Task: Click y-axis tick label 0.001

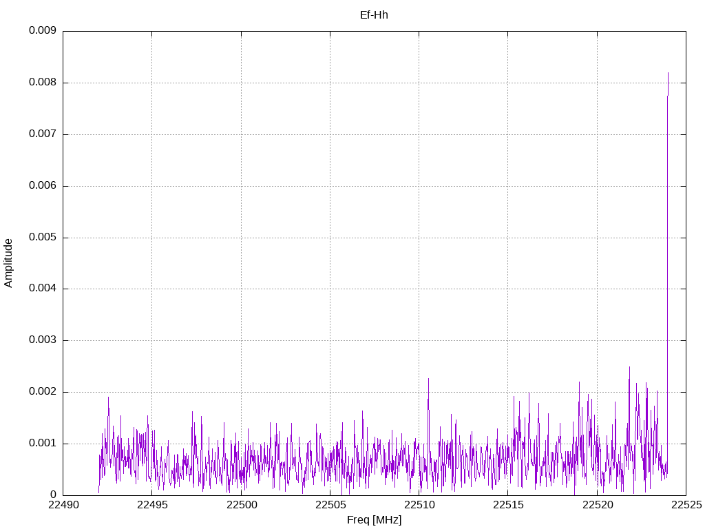Action: pos(43,443)
